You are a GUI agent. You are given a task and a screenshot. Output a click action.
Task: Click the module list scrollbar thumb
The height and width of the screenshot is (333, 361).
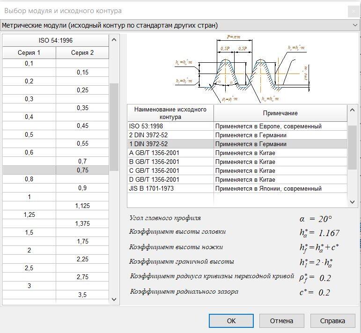tap(114, 127)
